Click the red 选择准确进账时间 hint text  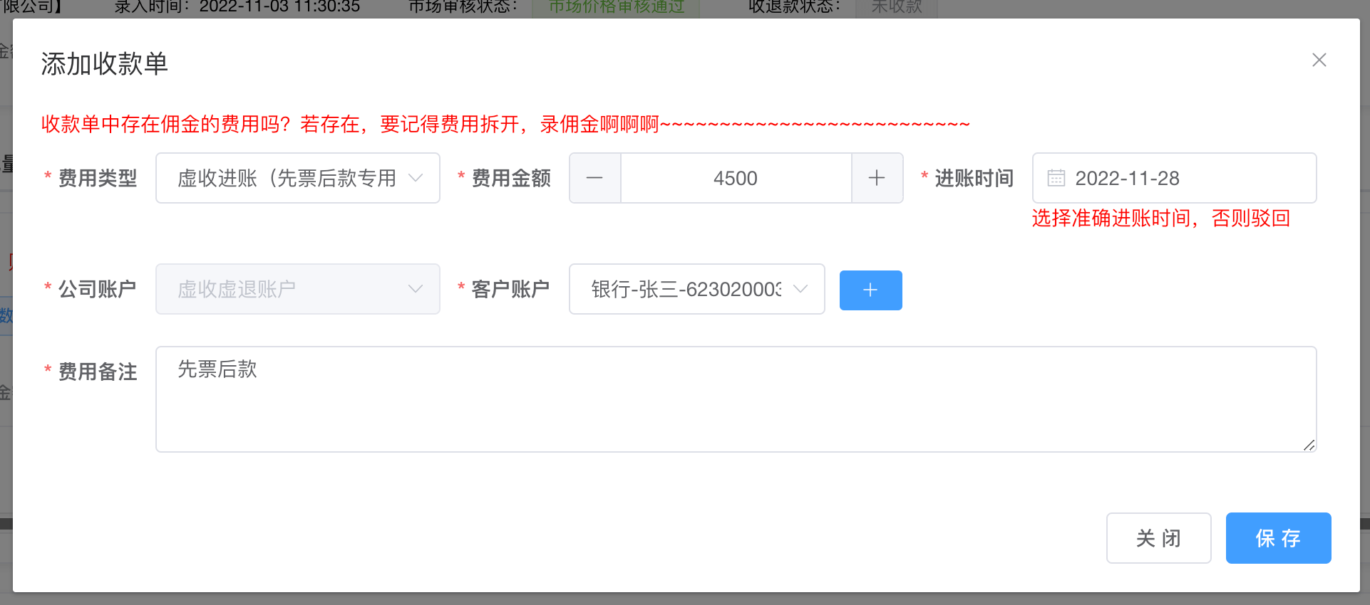(x=1160, y=219)
